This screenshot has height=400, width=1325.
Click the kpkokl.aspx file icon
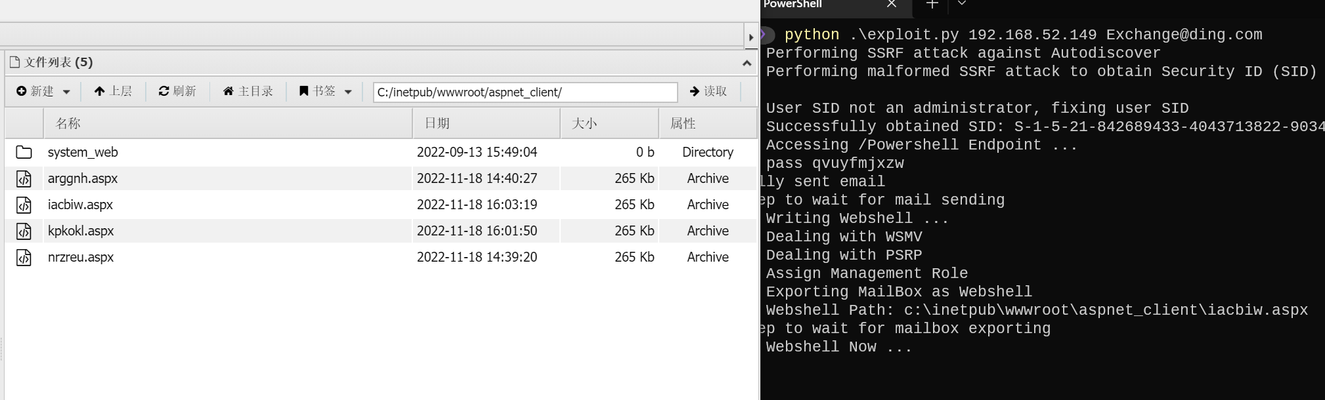coord(24,231)
